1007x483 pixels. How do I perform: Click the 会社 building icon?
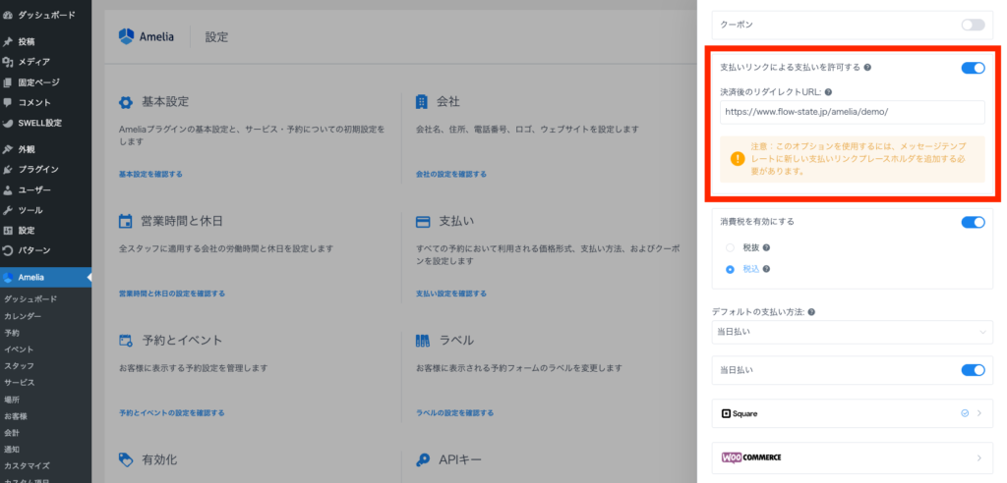[422, 102]
